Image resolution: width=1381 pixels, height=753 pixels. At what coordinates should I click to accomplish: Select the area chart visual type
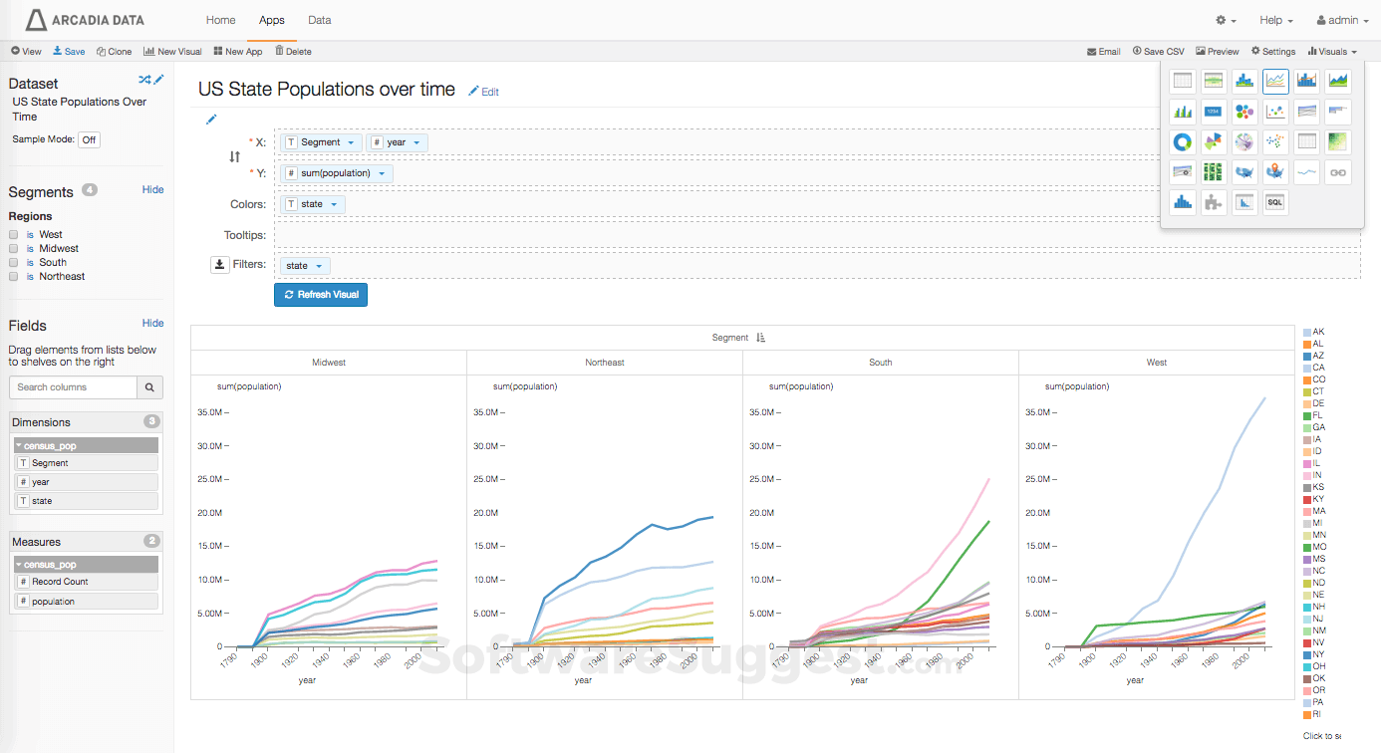[1338, 81]
